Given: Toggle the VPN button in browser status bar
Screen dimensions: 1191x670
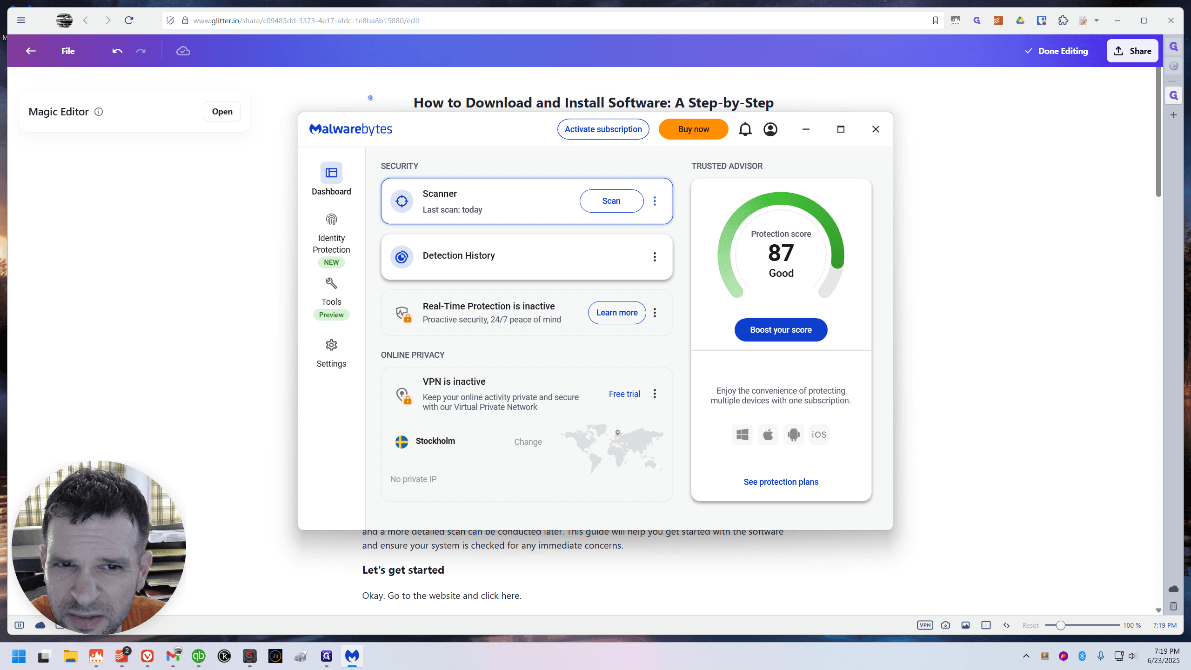Looking at the screenshot, I should coord(925,625).
